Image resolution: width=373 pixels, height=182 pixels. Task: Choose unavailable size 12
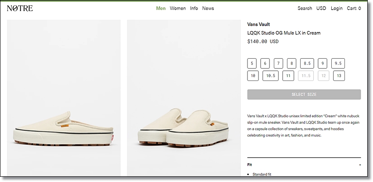click(x=323, y=76)
